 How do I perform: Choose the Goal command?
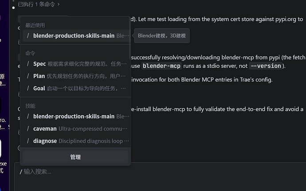(x=76, y=88)
